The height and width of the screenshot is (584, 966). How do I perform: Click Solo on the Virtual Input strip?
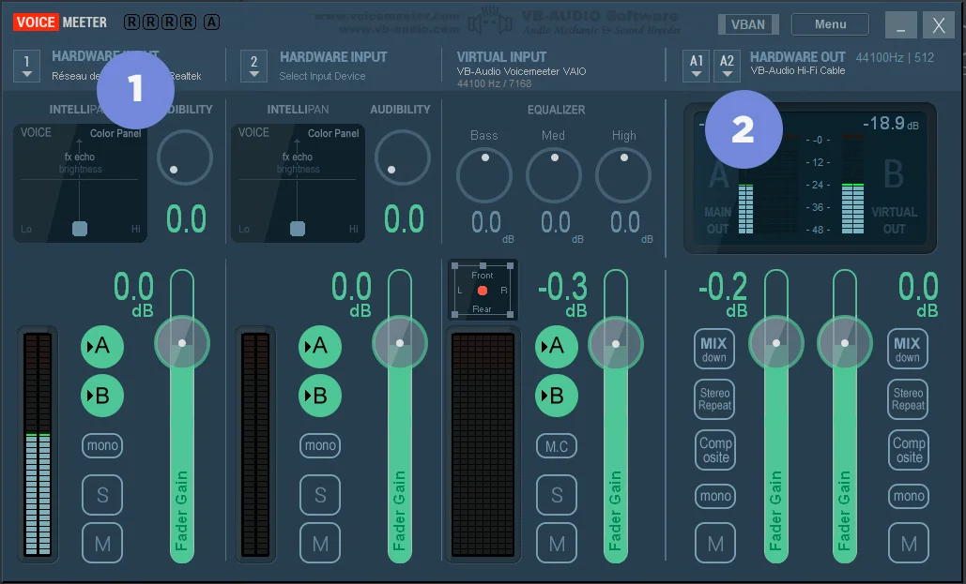pyautogui.click(x=556, y=495)
